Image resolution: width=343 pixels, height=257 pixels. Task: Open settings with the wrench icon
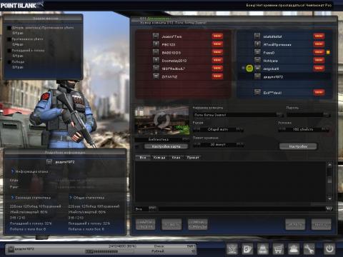pyautogui.click(x=309, y=249)
